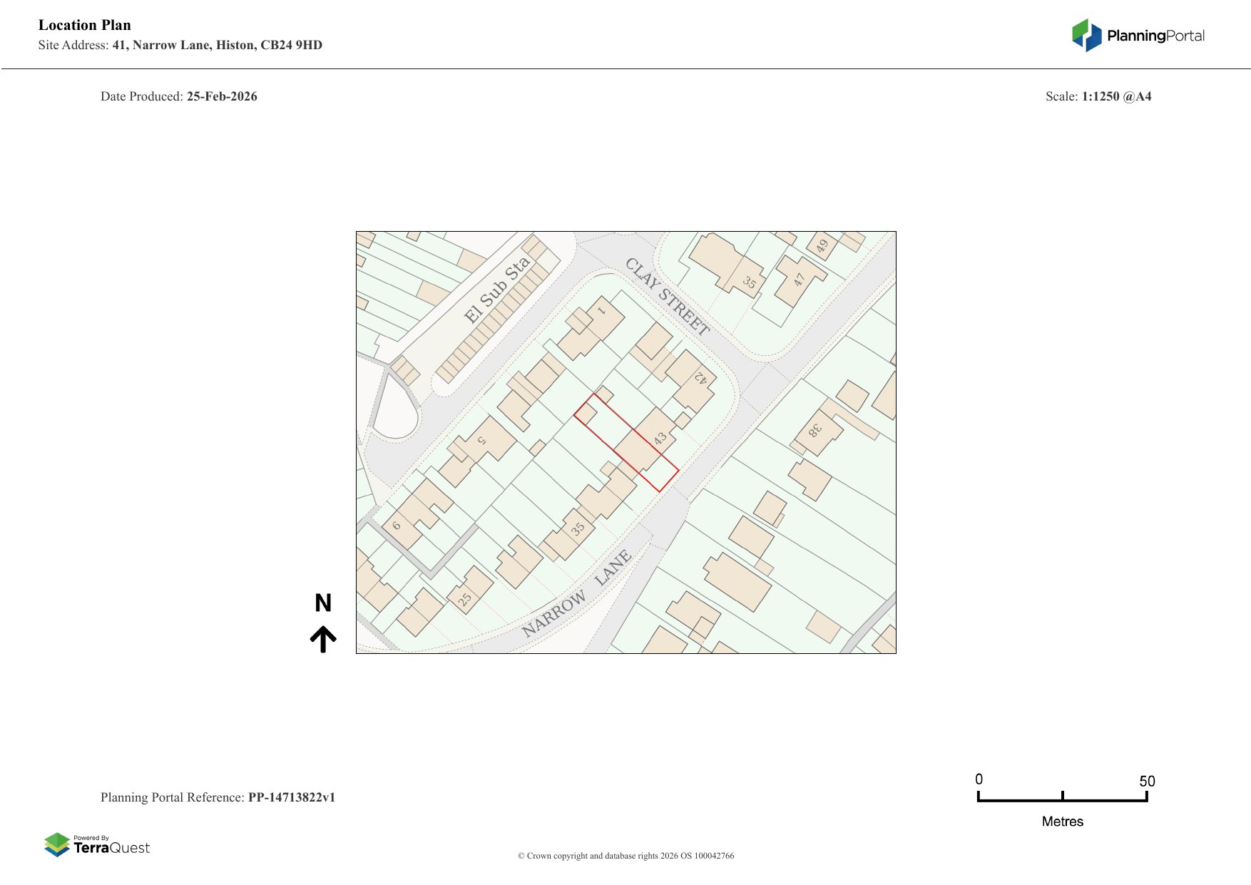Click the CLAY STREET road label
Screen dimensions: 1251x885
[667, 297]
